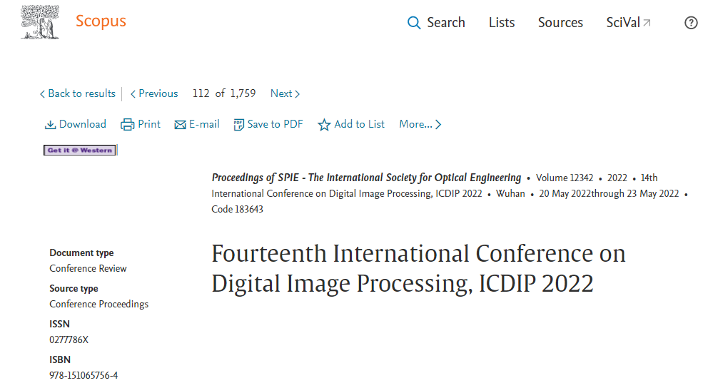
Task: Open the Scopus home link
Action: click(x=101, y=21)
